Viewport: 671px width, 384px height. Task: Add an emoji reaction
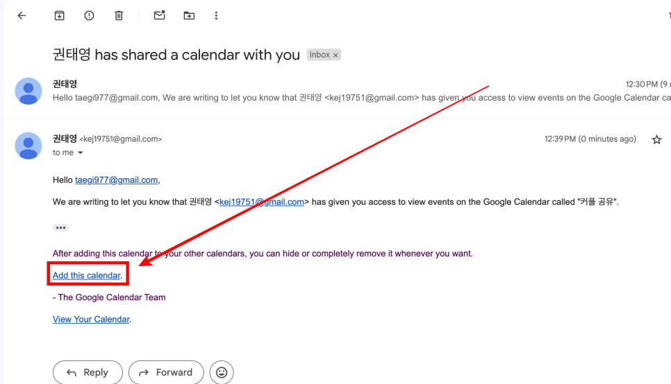pyautogui.click(x=222, y=372)
